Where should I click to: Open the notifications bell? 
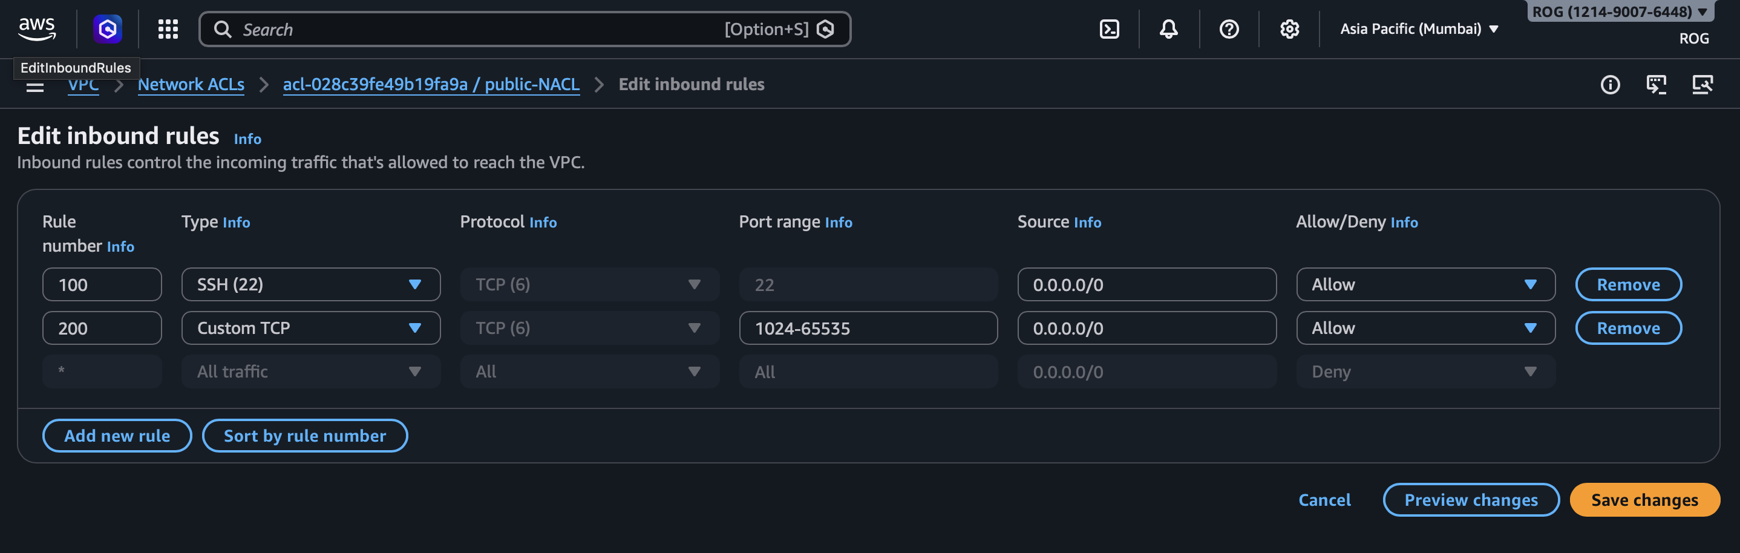click(1168, 29)
